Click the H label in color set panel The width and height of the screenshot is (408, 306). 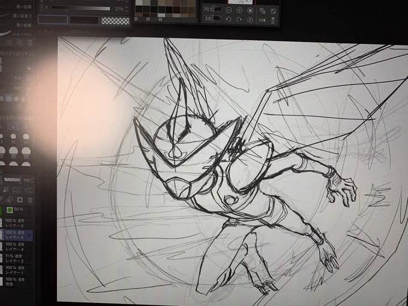click(x=136, y=19)
